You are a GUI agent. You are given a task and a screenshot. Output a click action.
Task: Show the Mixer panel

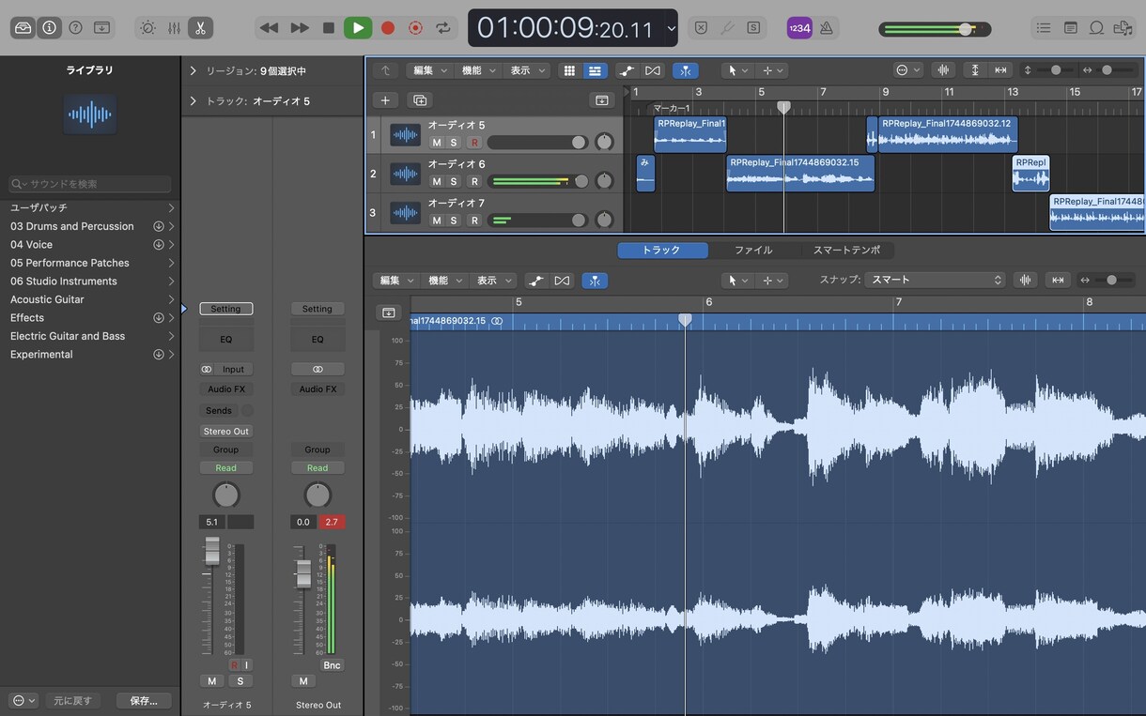tap(174, 27)
